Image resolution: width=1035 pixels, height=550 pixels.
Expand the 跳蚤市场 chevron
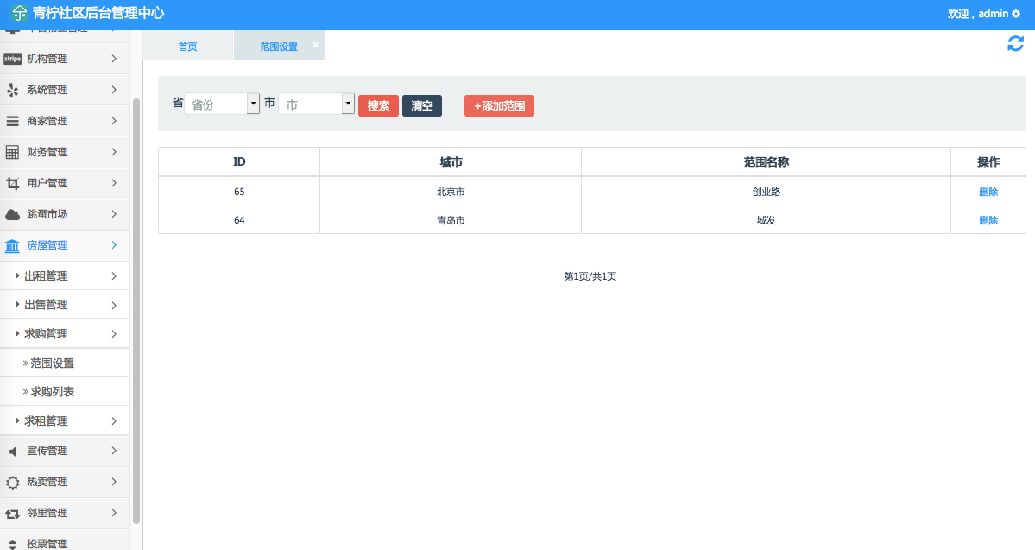(114, 214)
